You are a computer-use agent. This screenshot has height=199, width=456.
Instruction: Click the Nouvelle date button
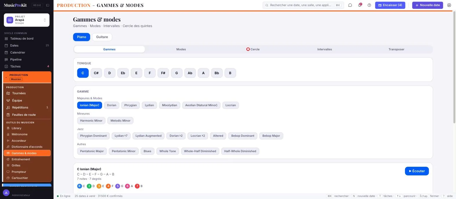[427, 5]
